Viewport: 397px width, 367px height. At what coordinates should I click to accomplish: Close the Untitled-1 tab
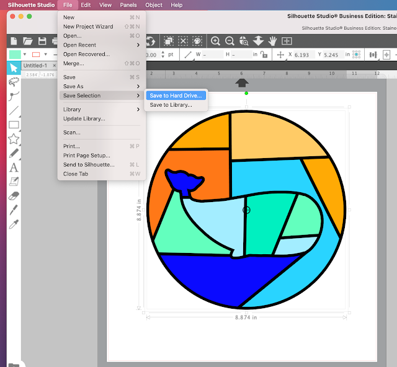pyautogui.click(x=54, y=66)
